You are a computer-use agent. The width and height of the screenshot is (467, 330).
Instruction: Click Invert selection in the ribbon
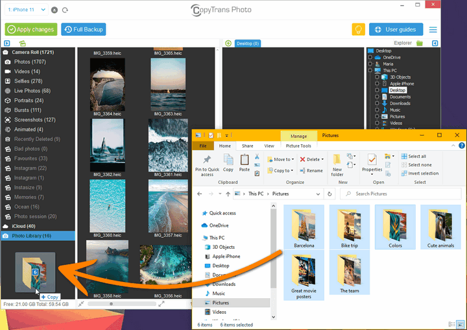pyautogui.click(x=420, y=173)
